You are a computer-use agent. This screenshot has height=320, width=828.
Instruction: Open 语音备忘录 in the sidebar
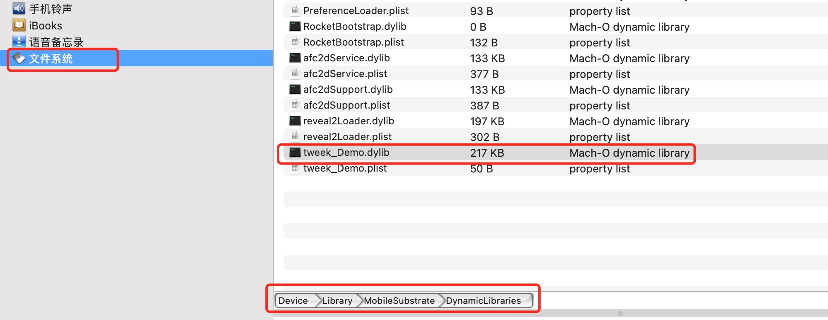[x=56, y=42]
